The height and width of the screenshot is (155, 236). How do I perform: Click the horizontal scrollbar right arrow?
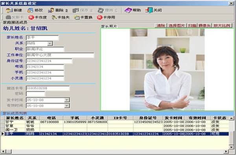click(226, 151)
